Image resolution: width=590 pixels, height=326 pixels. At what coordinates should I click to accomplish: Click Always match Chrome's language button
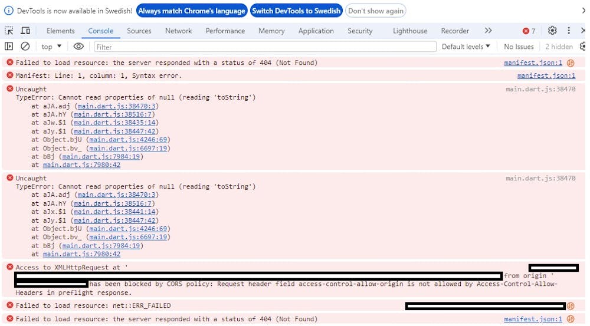(192, 11)
